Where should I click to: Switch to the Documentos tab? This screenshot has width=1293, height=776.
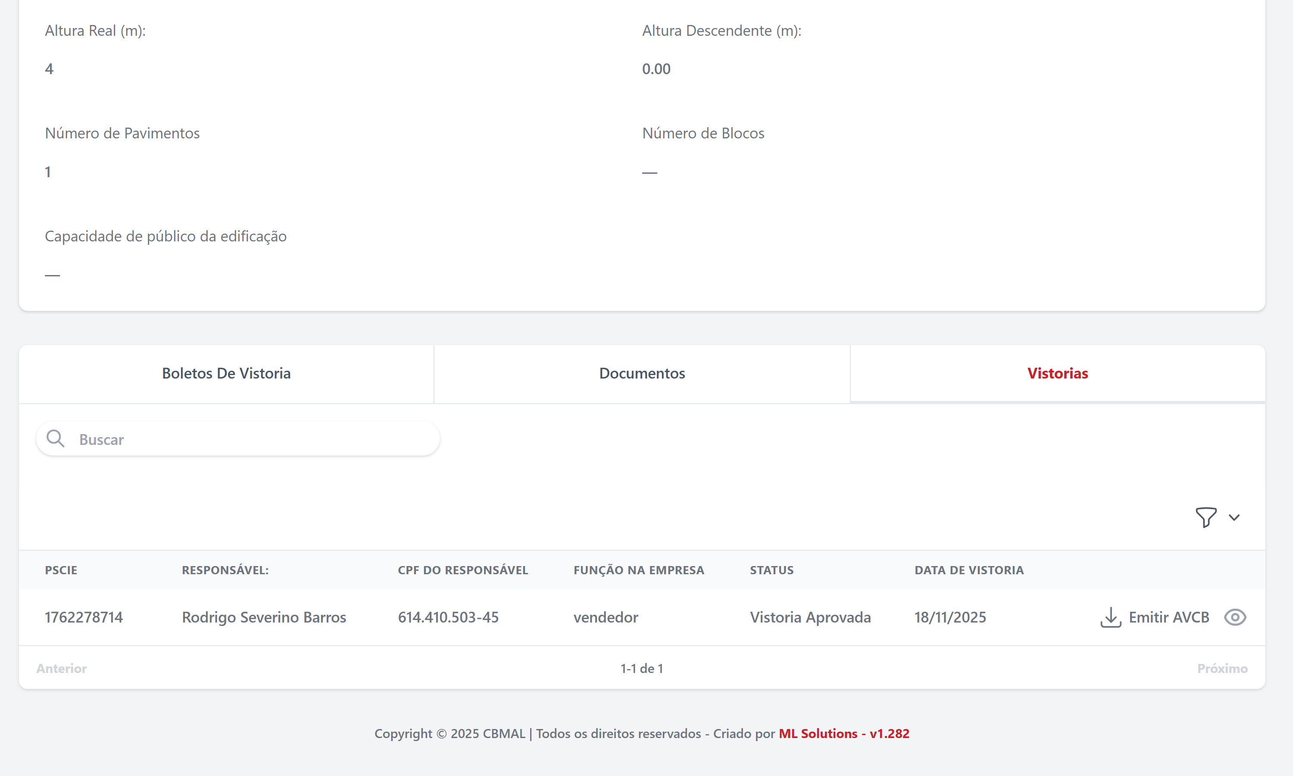[x=642, y=373]
